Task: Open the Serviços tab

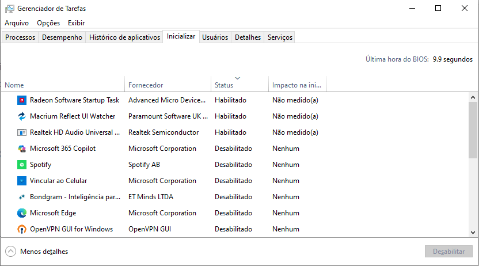Action: pos(280,37)
